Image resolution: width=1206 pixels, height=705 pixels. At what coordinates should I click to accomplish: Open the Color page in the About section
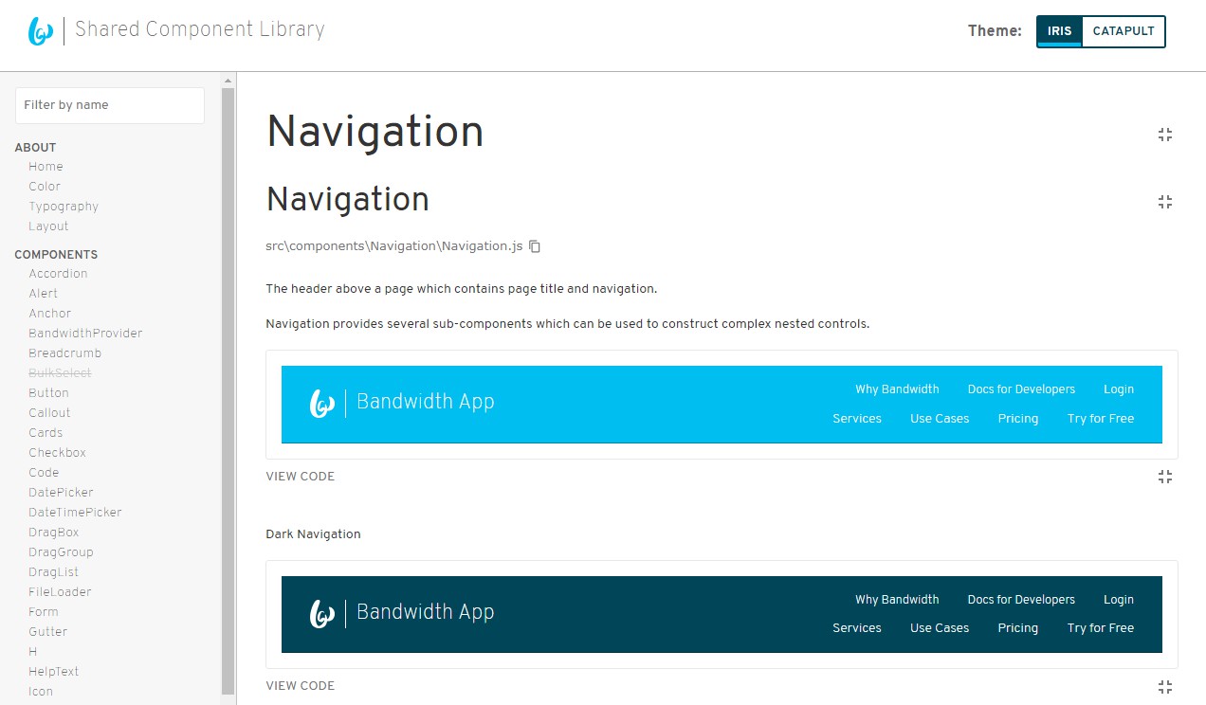coord(45,187)
